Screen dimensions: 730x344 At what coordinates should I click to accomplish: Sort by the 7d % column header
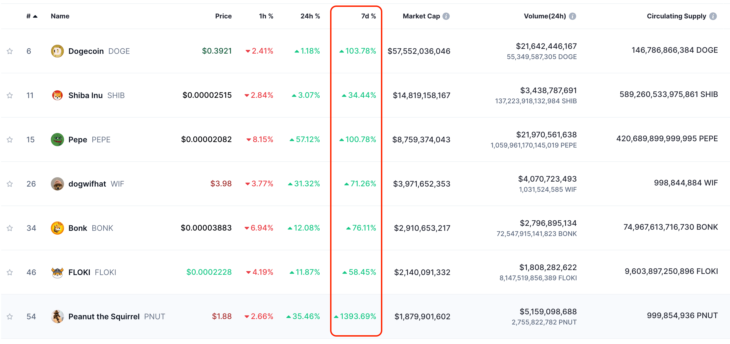pyautogui.click(x=368, y=16)
